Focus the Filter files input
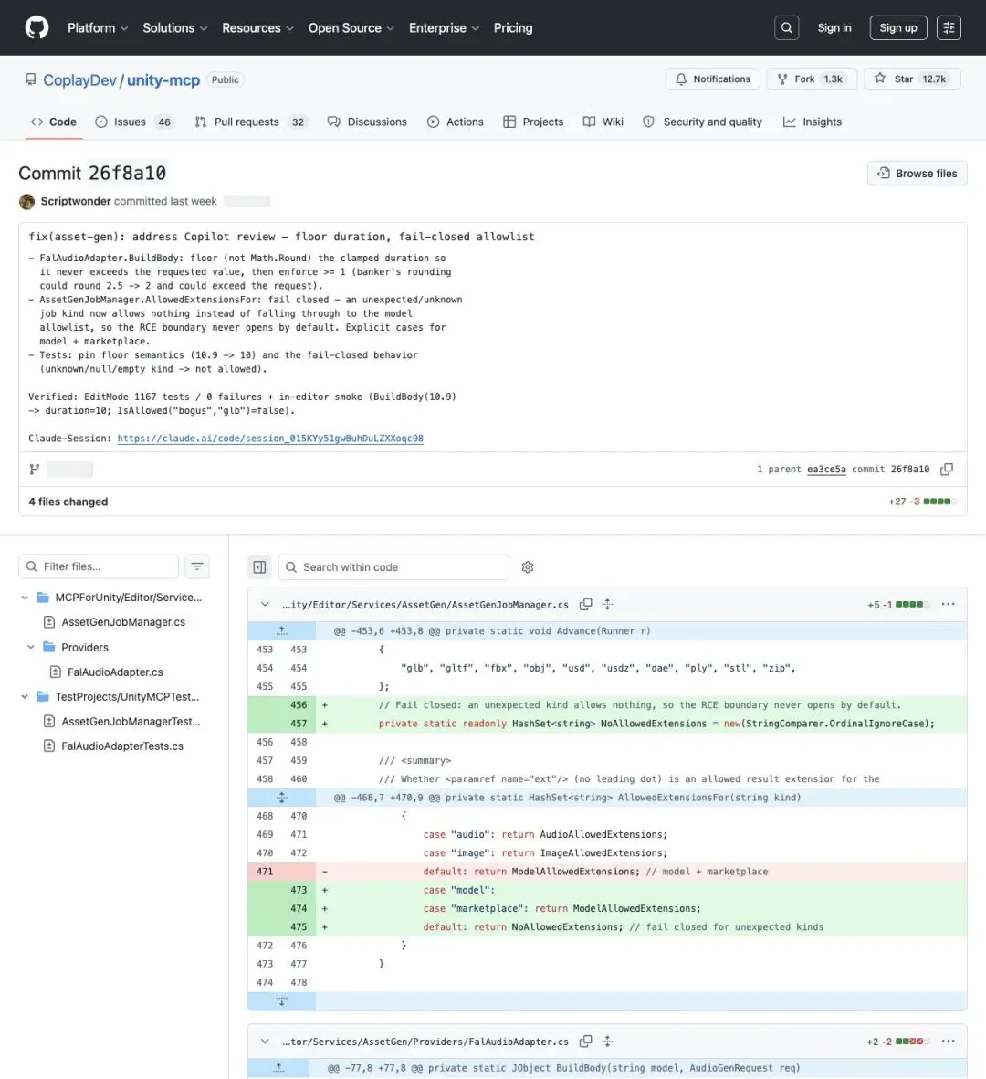986x1079 pixels. pos(99,566)
